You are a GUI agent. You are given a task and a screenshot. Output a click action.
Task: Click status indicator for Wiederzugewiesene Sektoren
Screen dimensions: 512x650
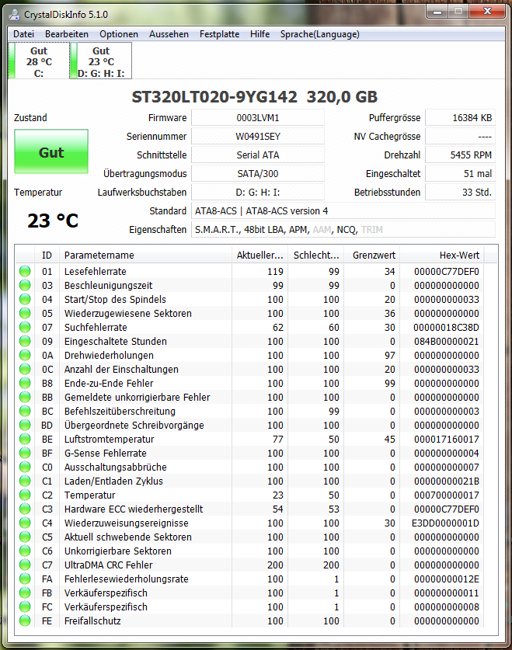pyautogui.click(x=25, y=314)
